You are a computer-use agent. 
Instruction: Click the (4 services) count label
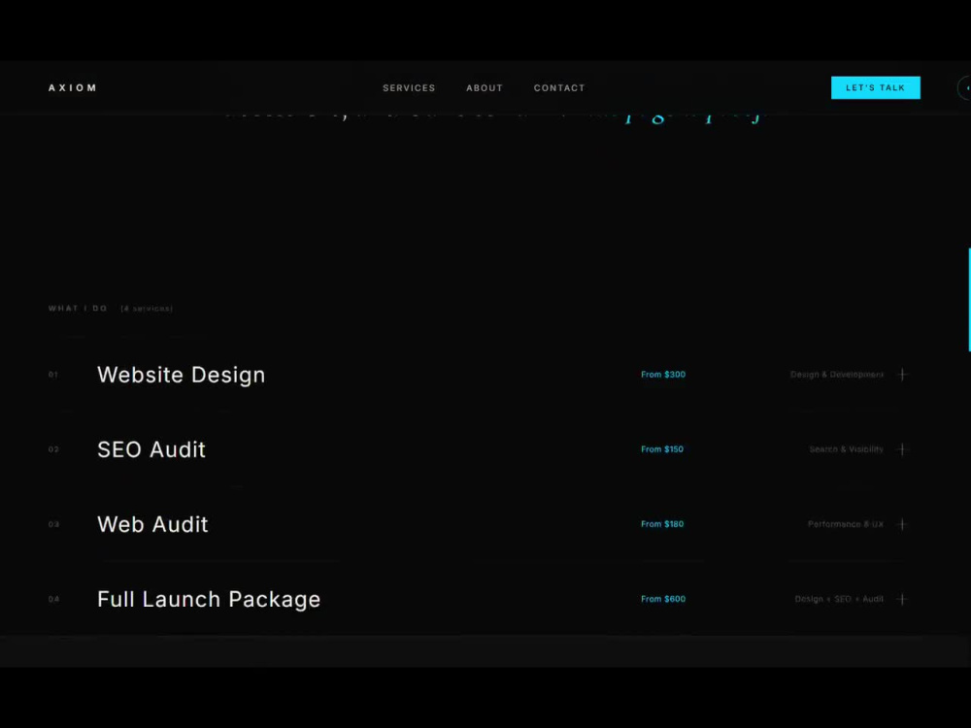[147, 309]
